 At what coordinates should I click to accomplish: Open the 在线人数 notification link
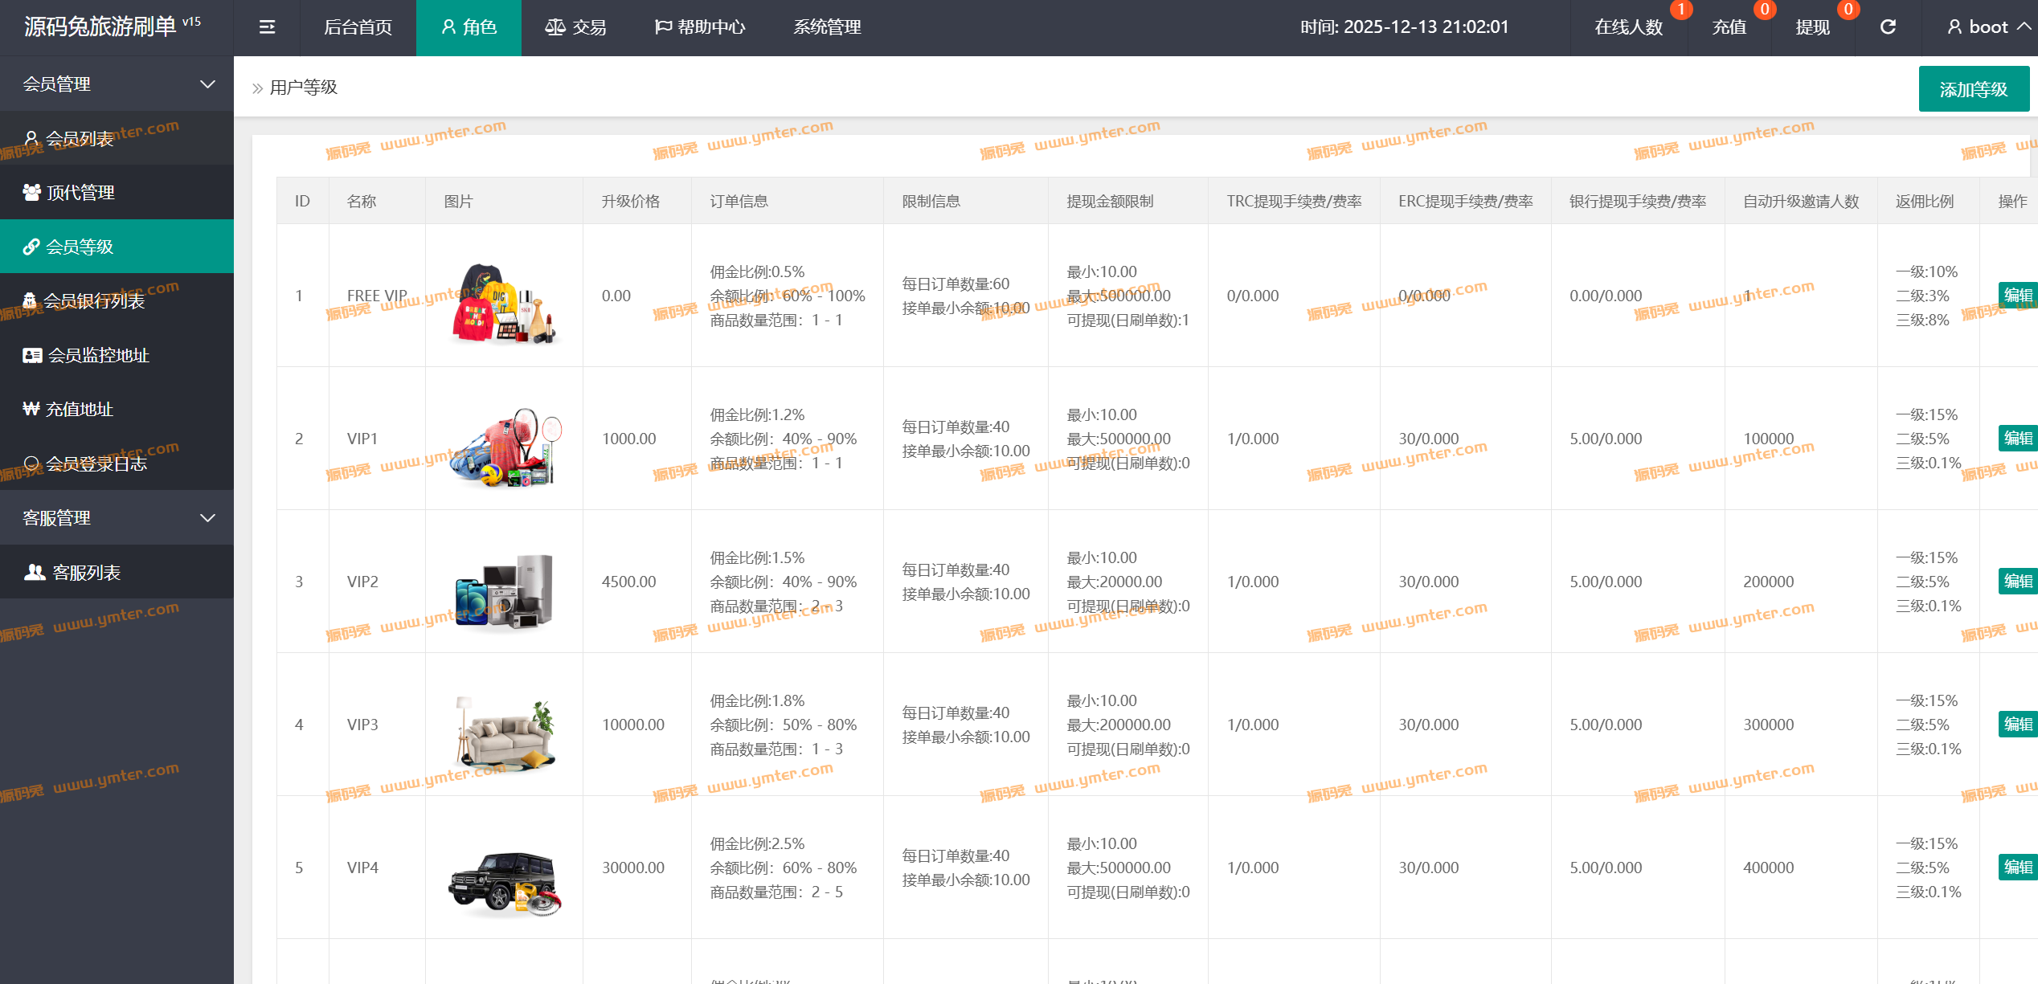(1628, 27)
